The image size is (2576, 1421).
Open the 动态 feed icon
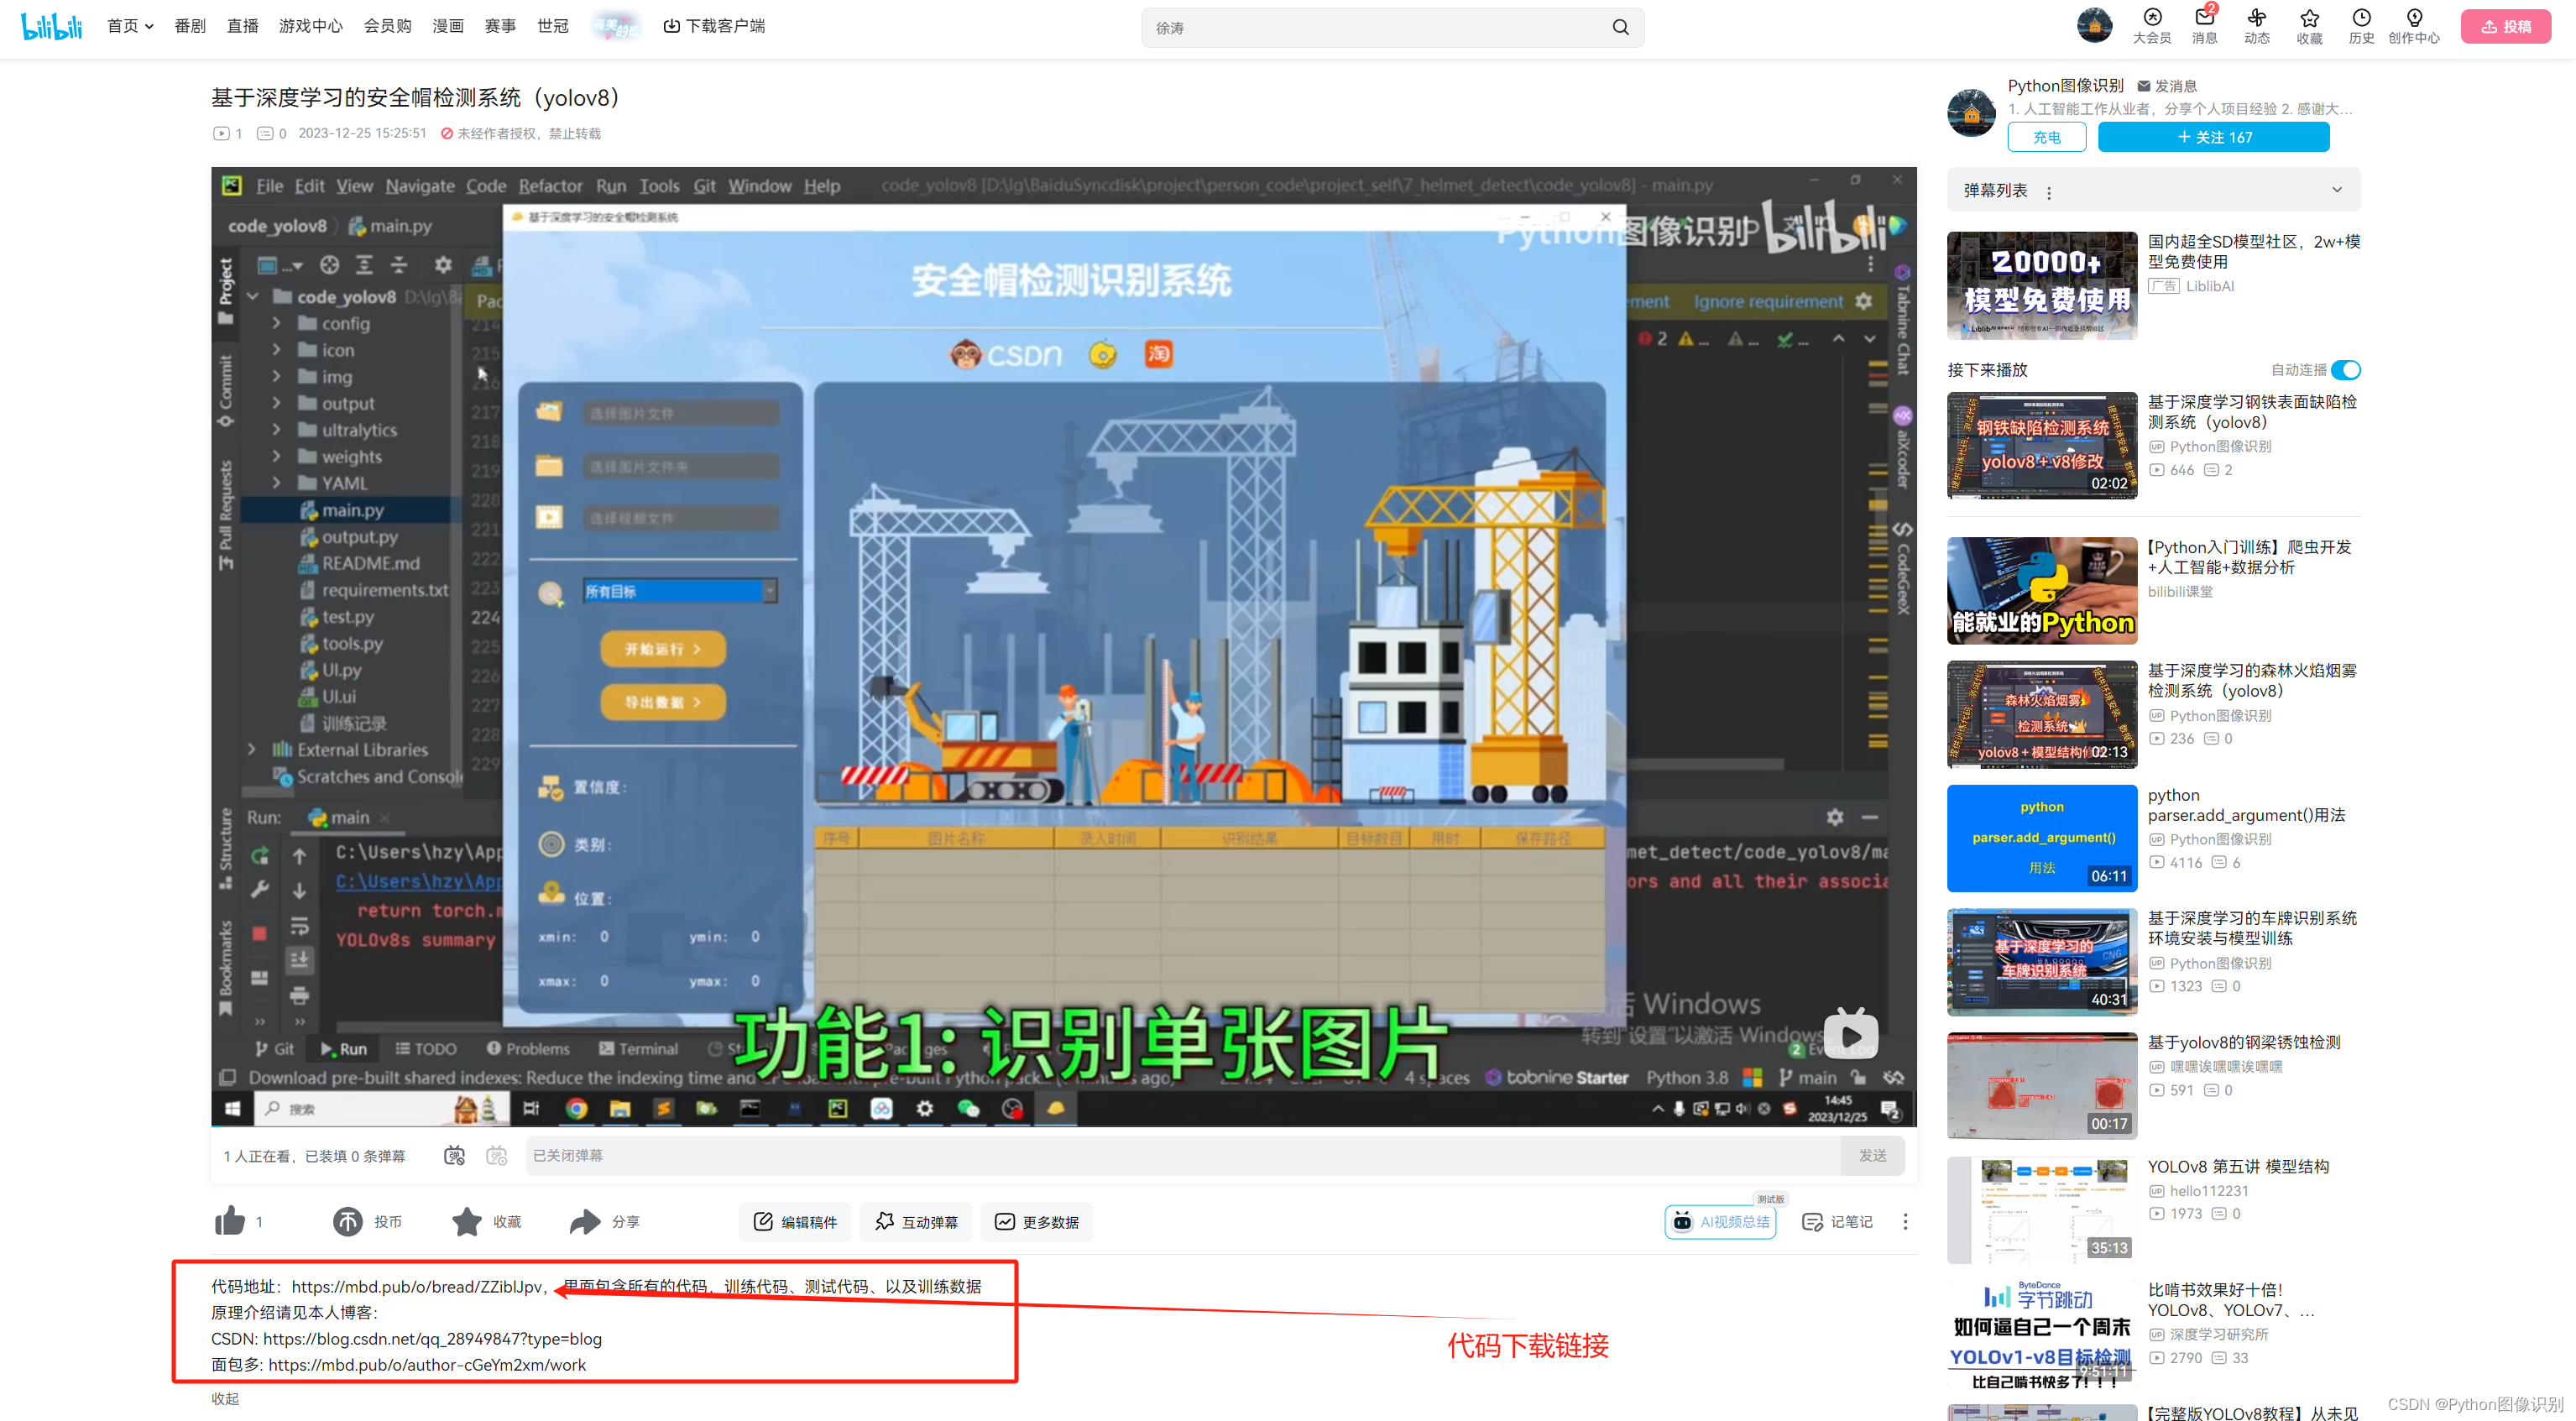2256,26
